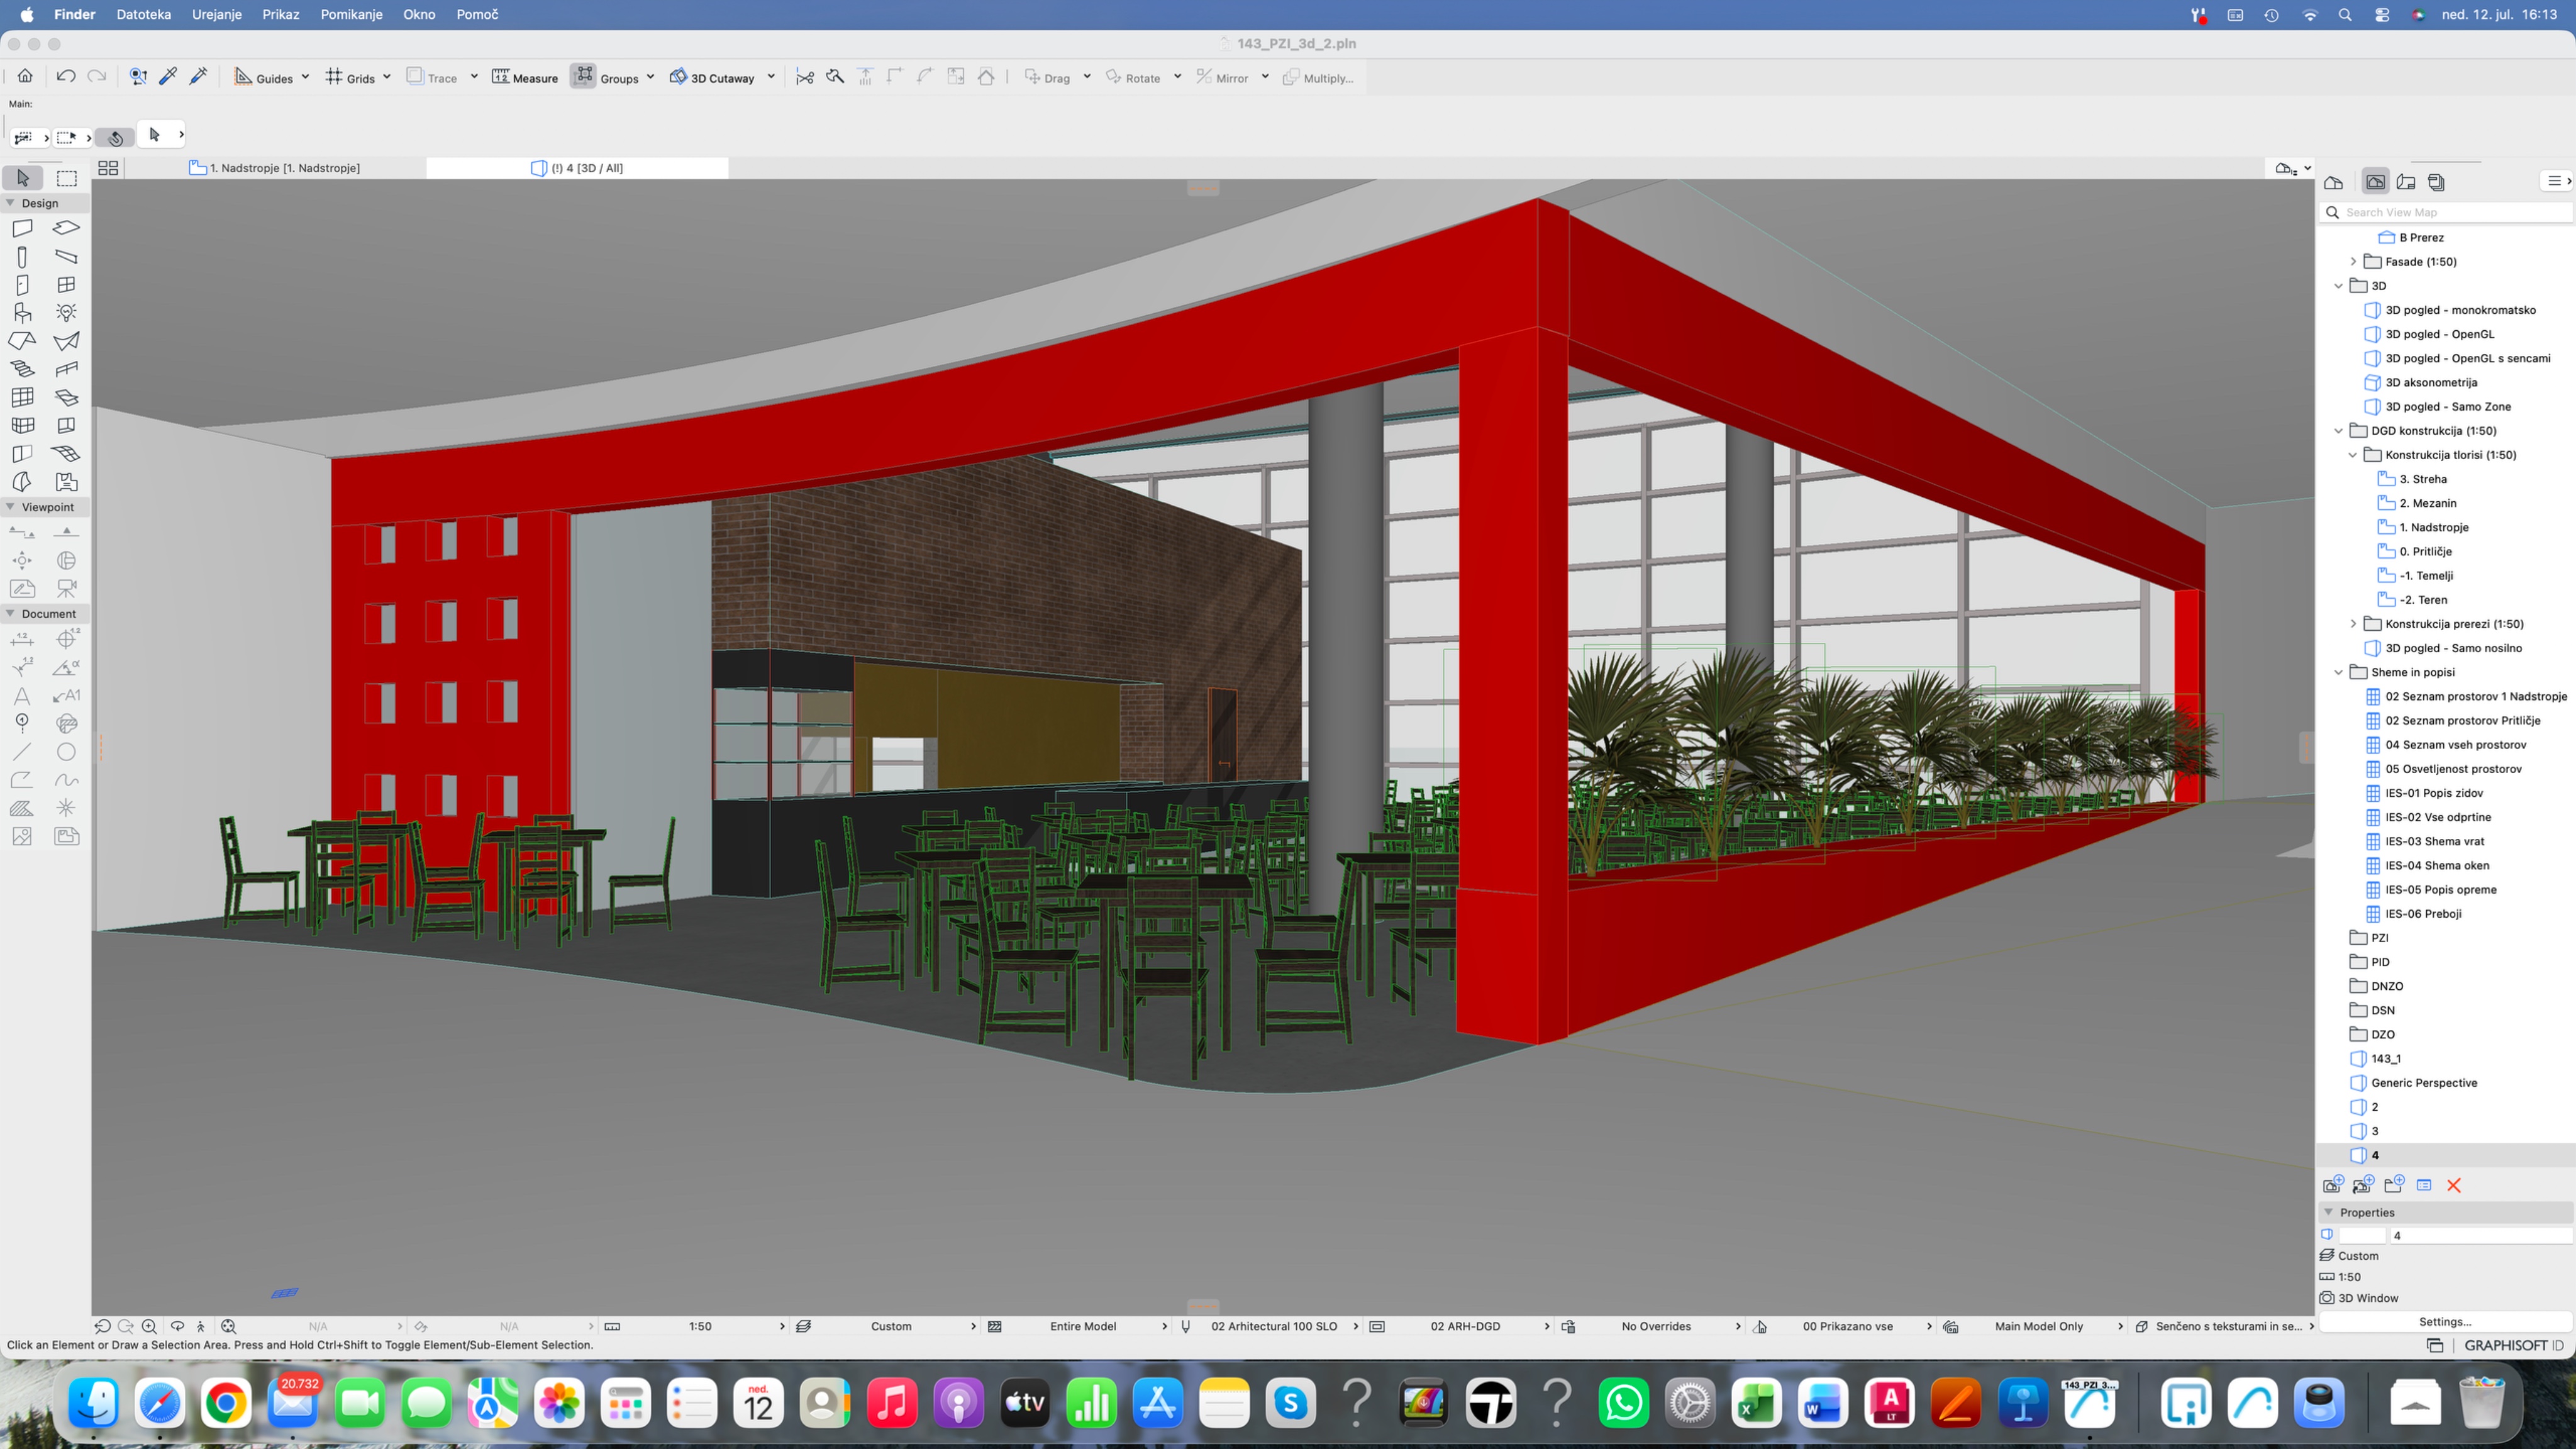Expand the Fasade (1:50) folder

tap(2353, 262)
